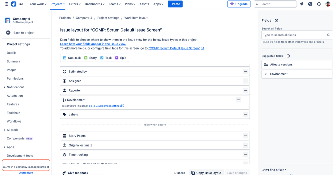Click the Company-4 project avatar icon
Image resolution: width=333 pixels, height=175 pixels.
(x=8, y=20)
